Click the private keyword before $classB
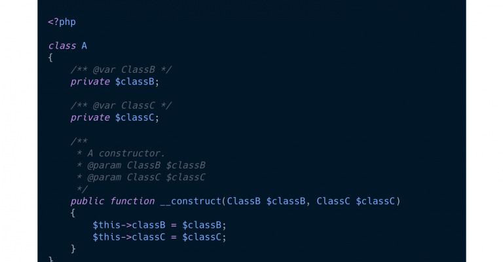Viewport: 503px width, 262px height. pos(90,82)
